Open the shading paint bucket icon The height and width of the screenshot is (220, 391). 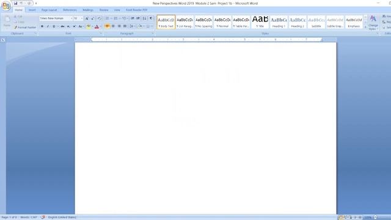pos(140,26)
